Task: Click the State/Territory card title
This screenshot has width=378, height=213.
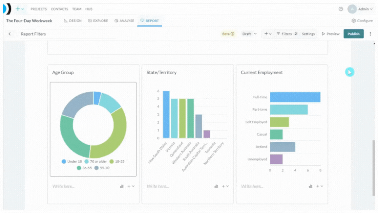Action: point(161,72)
